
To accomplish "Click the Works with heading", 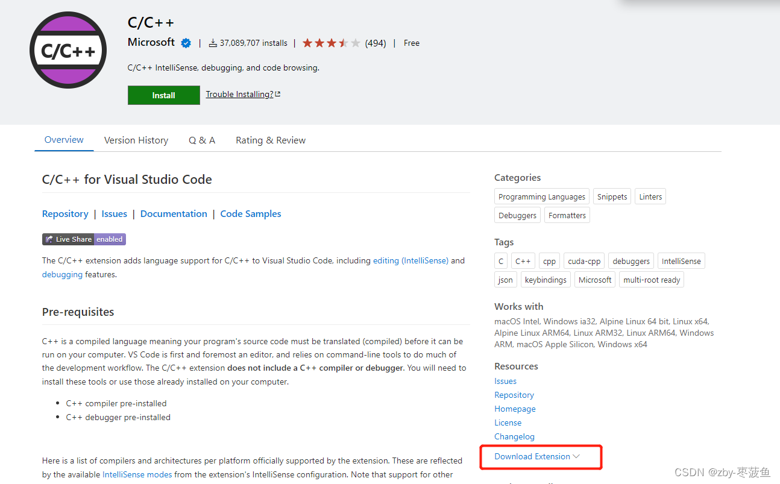I will 518,306.
